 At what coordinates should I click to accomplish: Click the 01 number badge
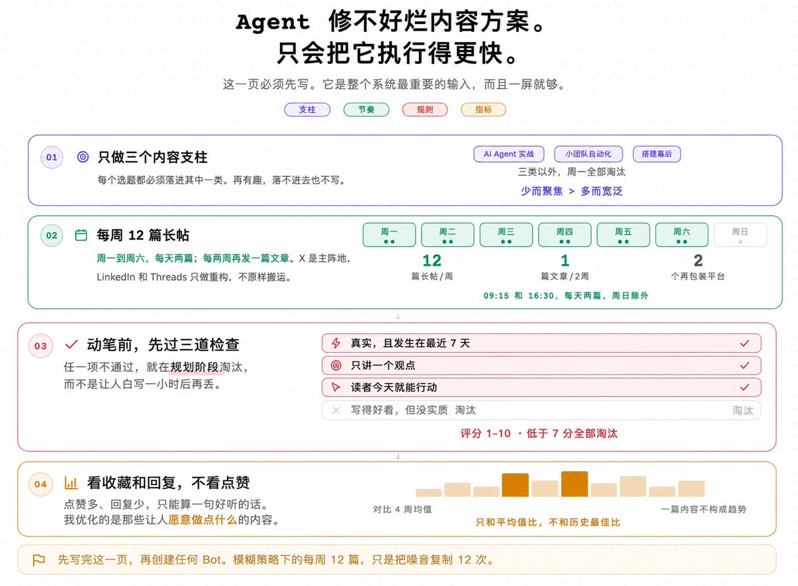52,158
